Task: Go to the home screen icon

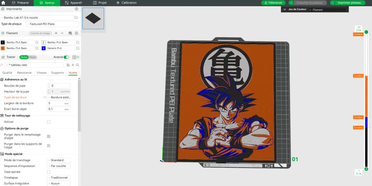Action: (x=3, y=3)
